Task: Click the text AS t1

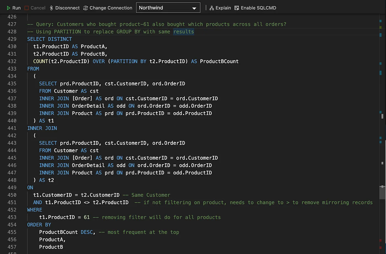Action: [x=47, y=121]
